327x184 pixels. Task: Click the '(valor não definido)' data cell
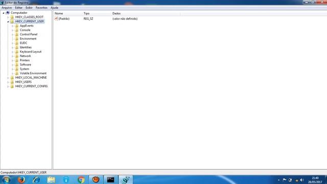click(125, 19)
